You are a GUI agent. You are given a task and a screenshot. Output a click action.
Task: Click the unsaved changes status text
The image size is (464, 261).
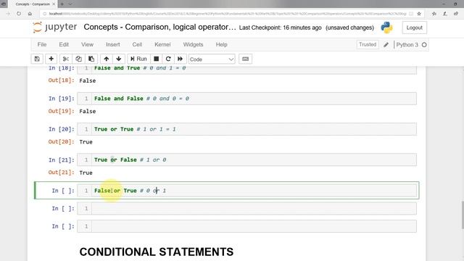click(x=349, y=28)
